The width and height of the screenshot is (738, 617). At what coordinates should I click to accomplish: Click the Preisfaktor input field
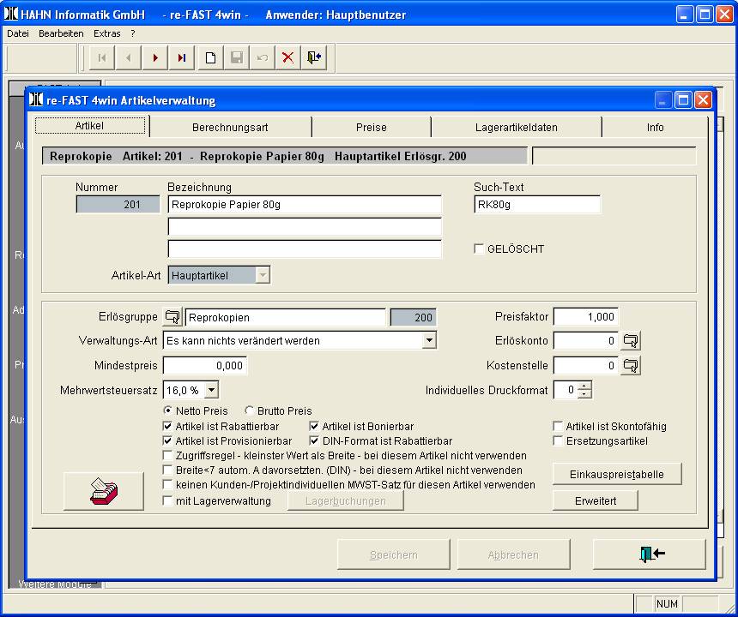(x=585, y=317)
